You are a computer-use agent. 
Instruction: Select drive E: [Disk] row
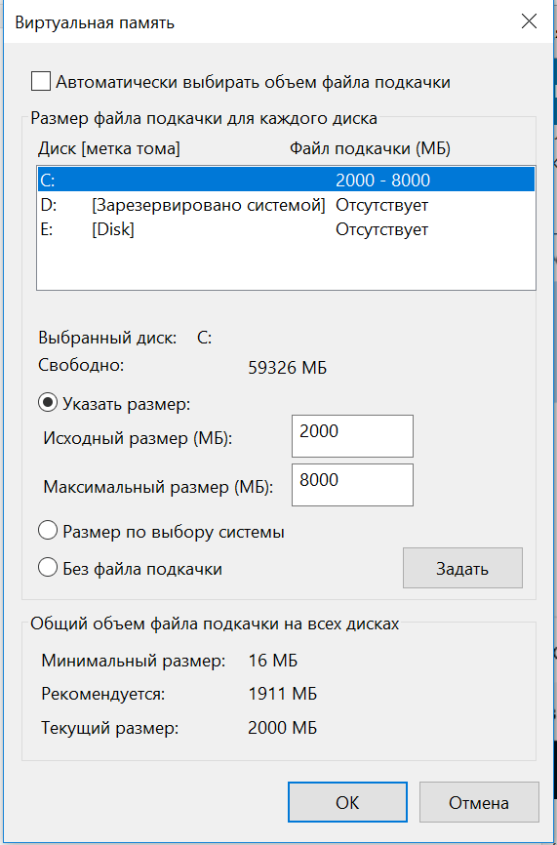click(286, 229)
